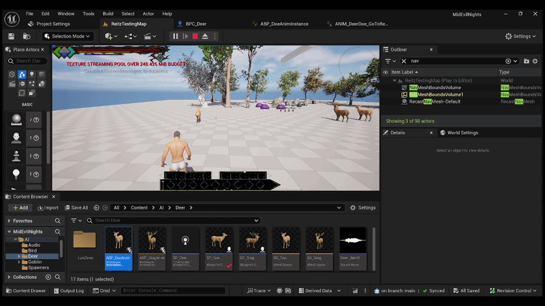Toggle visibility column eye in Outliner
545x306 pixels.
pos(386,72)
